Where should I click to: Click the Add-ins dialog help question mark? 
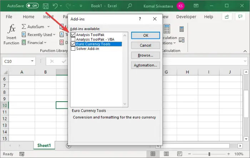(140, 19)
